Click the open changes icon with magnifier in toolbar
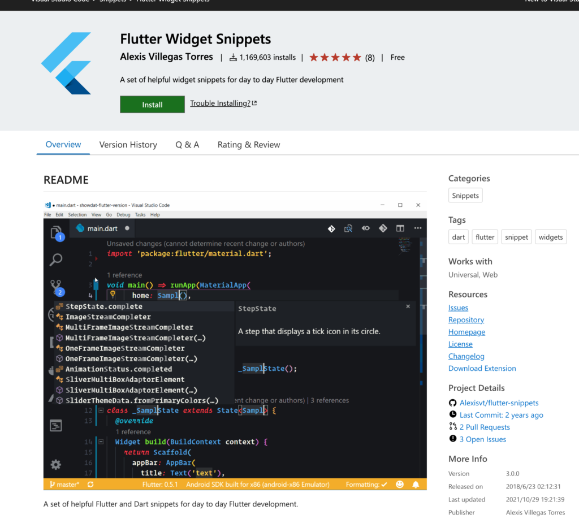Image resolution: width=579 pixels, height=519 pixels. 348,228
